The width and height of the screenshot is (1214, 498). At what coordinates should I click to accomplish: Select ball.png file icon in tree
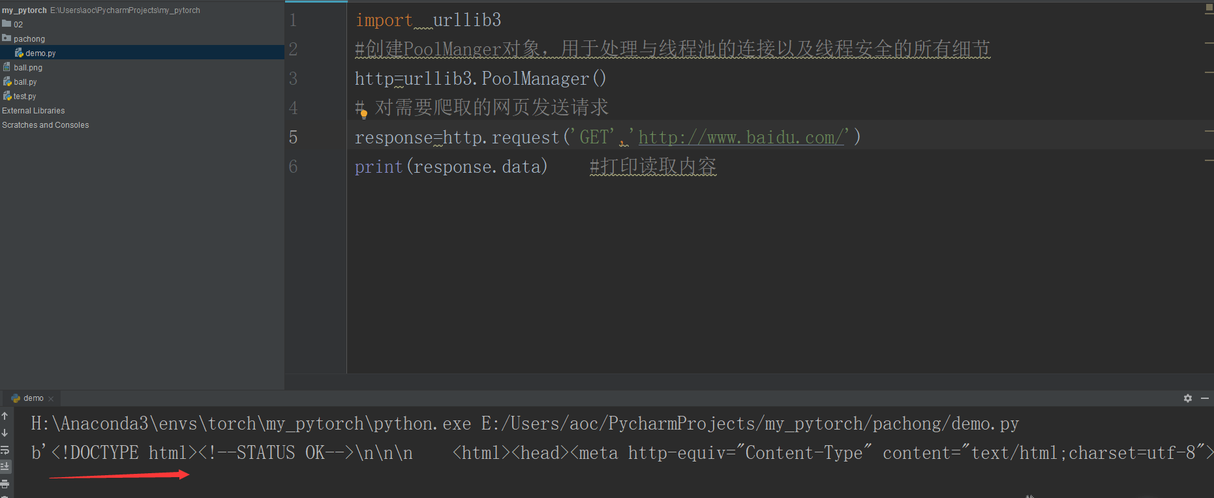point(7,67)
